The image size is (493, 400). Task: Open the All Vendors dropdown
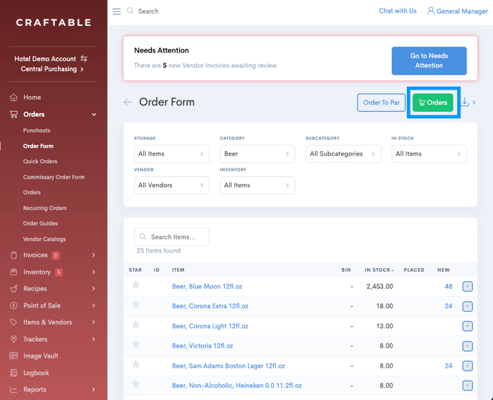tap(172, 185)
